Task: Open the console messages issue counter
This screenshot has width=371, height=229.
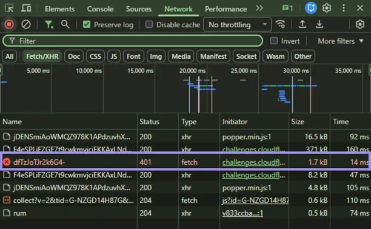Action: pyautogui.click(x=288, y=8)
